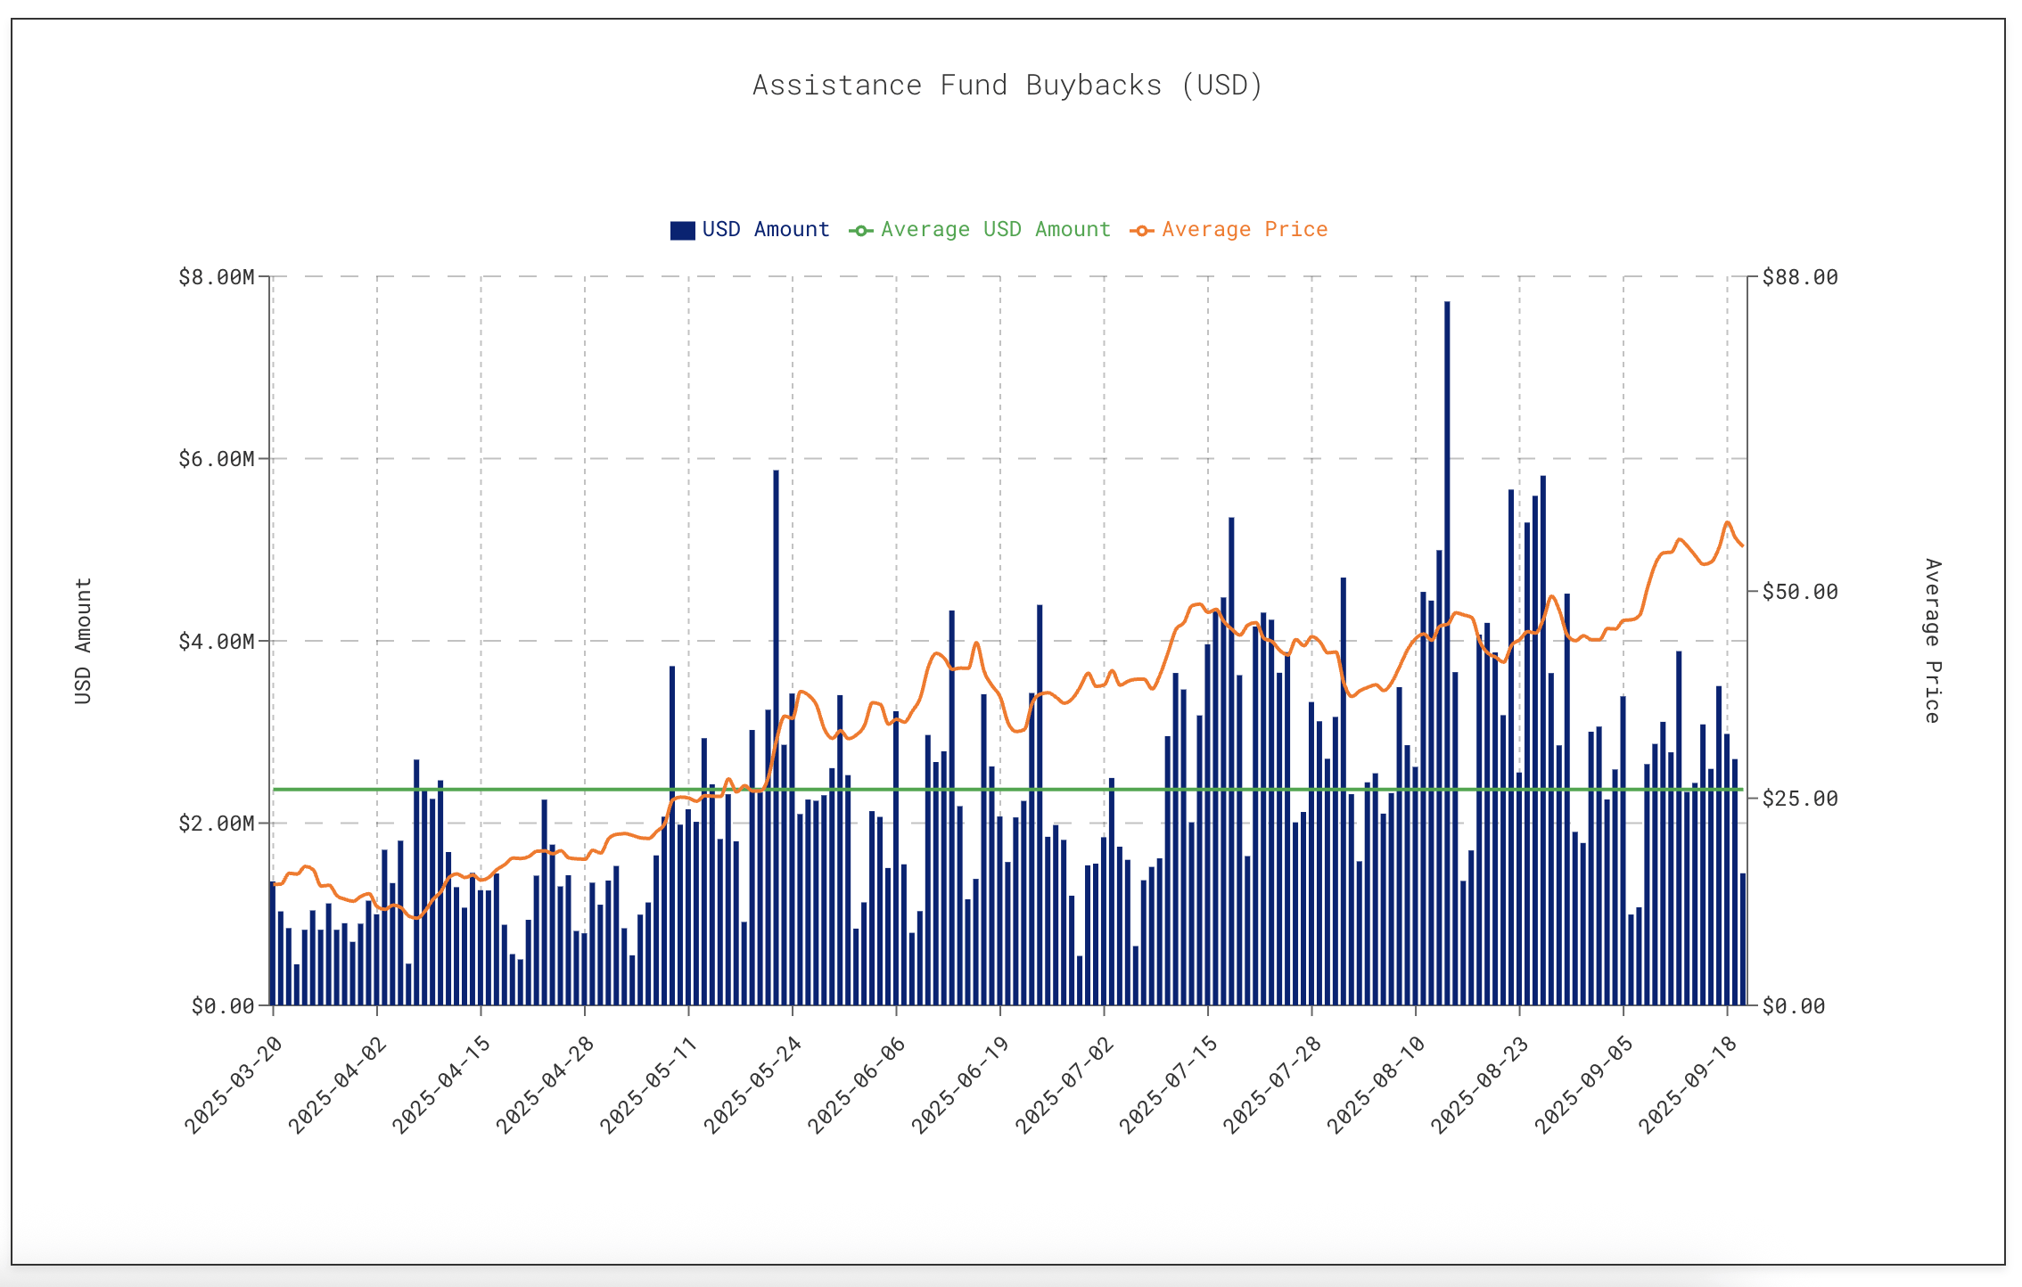Click the green Average USD Amount legend marker
The height and width of the screenshot is (1287, 2022).
click(861, 231)
